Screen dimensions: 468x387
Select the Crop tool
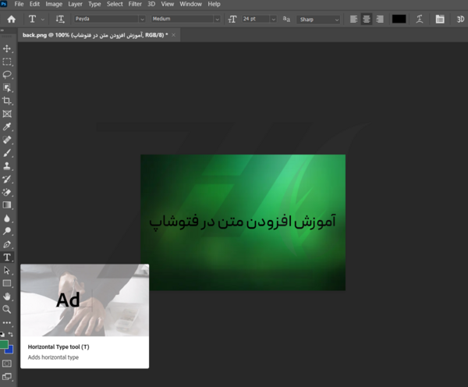(x=7, y=101)
